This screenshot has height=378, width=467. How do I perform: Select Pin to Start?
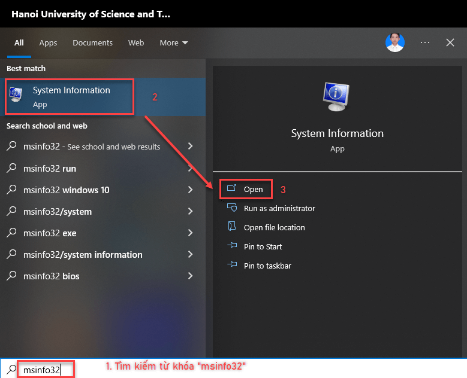[x=263, y=246]
